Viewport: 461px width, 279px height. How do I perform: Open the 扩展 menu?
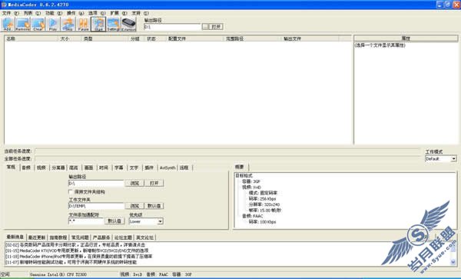click(x=118, y=13)
